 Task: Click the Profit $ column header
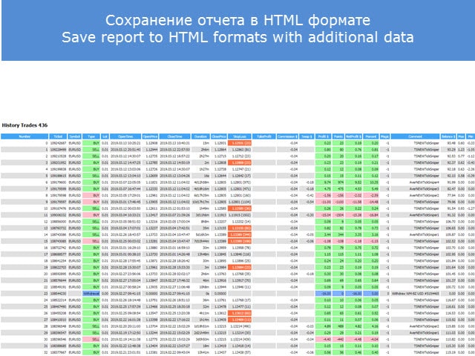tap(322, 137)
